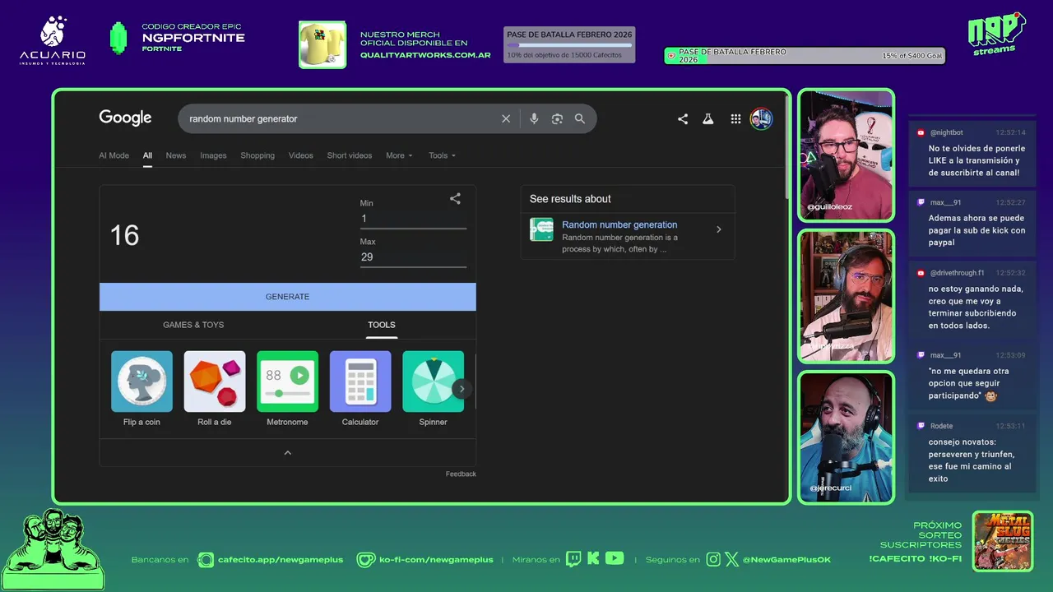
Task: Click the Cafecitos goal progress bar
Action: 569,45
